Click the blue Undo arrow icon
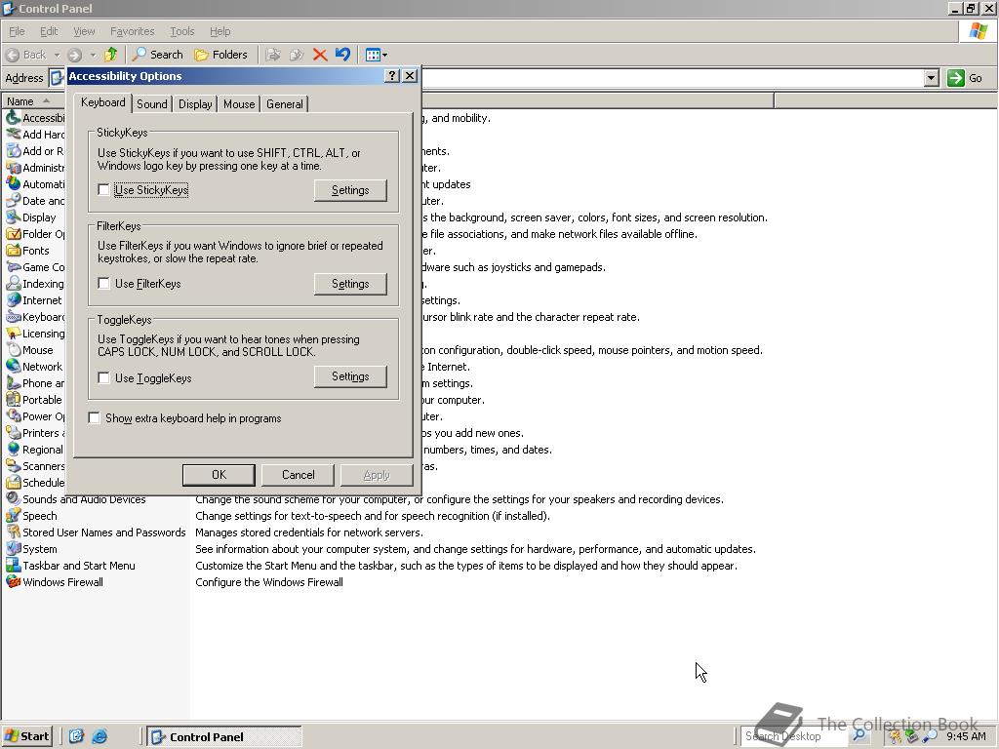999x749 pixels. point(342,55)
